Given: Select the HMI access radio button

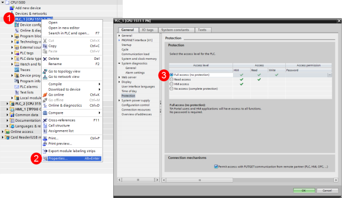Looking at the screenshot, I should [172, 84].
